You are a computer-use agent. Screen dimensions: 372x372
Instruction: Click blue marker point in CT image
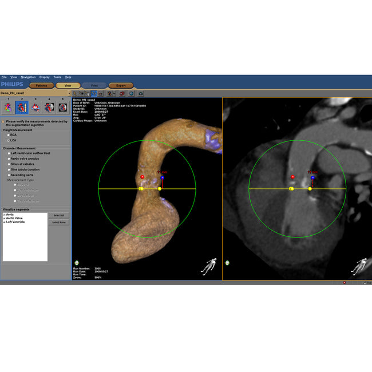click(x=312, y=178)
